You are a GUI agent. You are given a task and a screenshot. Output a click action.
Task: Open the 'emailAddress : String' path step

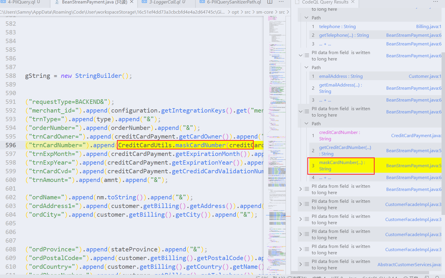click(x=341, y=76)
